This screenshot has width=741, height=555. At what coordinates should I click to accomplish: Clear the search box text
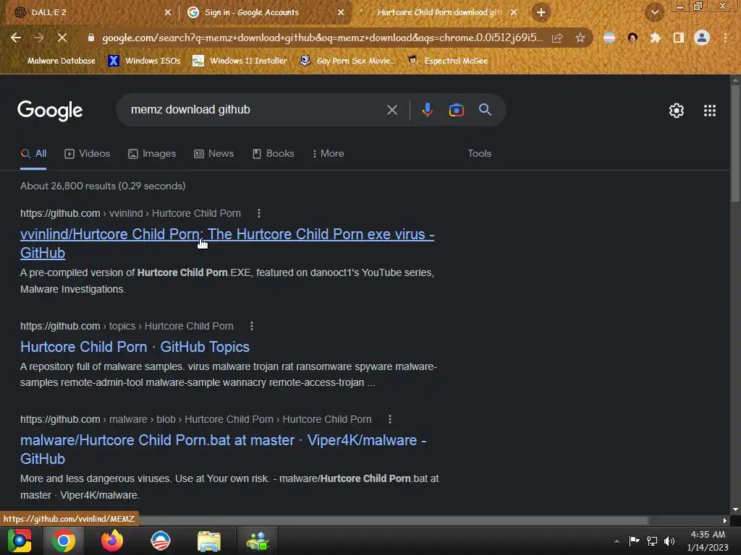(x=391, y=110)
